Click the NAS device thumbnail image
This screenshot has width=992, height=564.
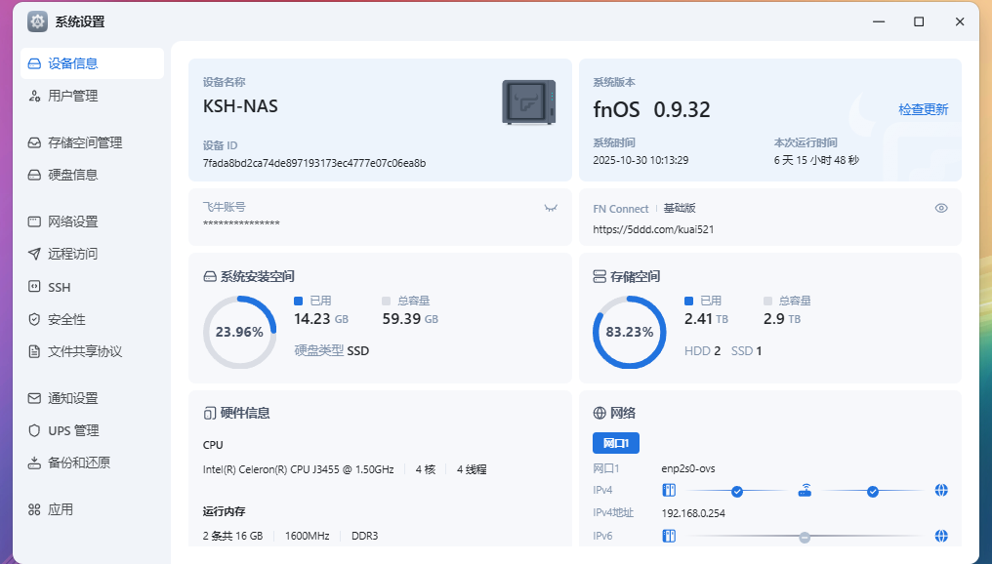[x=528, y=102]
